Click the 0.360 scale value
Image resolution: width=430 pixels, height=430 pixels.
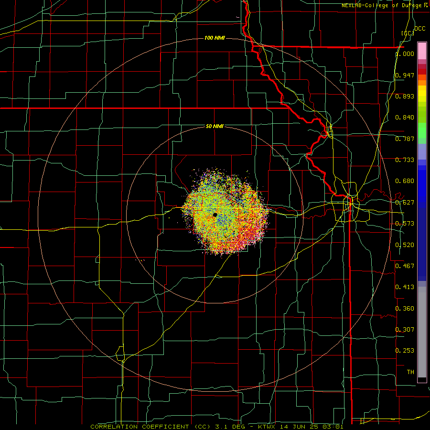coord(405,309)
